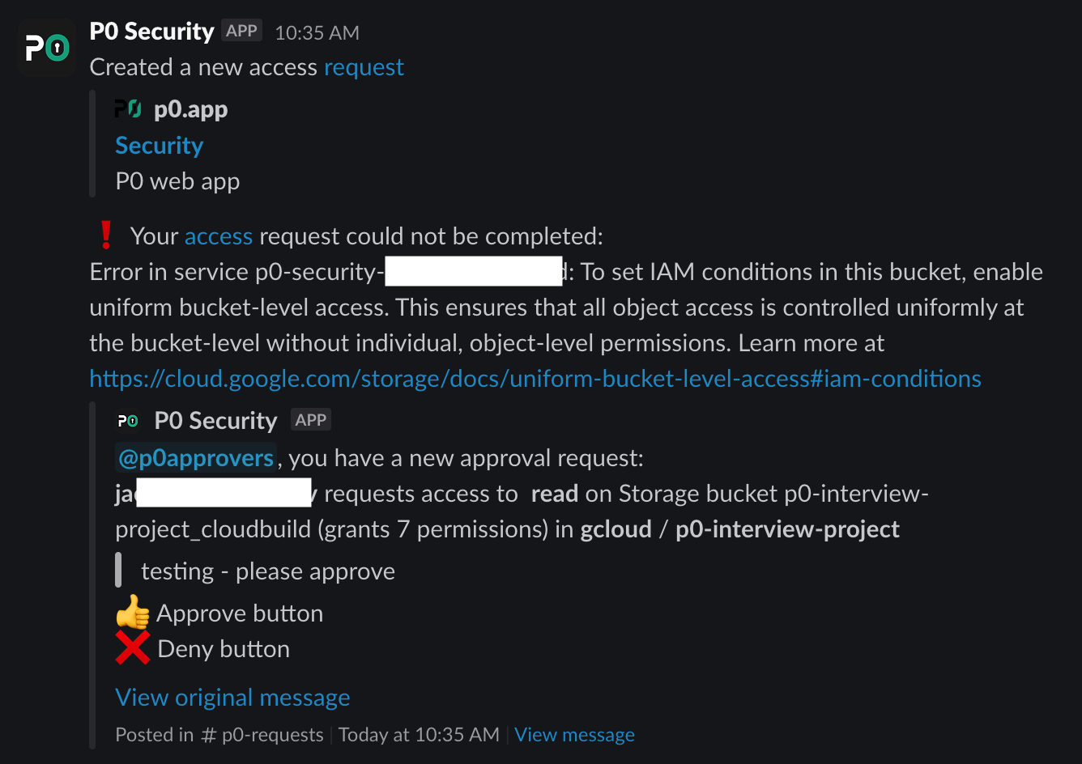This screenshot has width=1082, height=764.
Task: Click the '# p0-requests' channel name in the footer
Action: [x=262, y=735]
